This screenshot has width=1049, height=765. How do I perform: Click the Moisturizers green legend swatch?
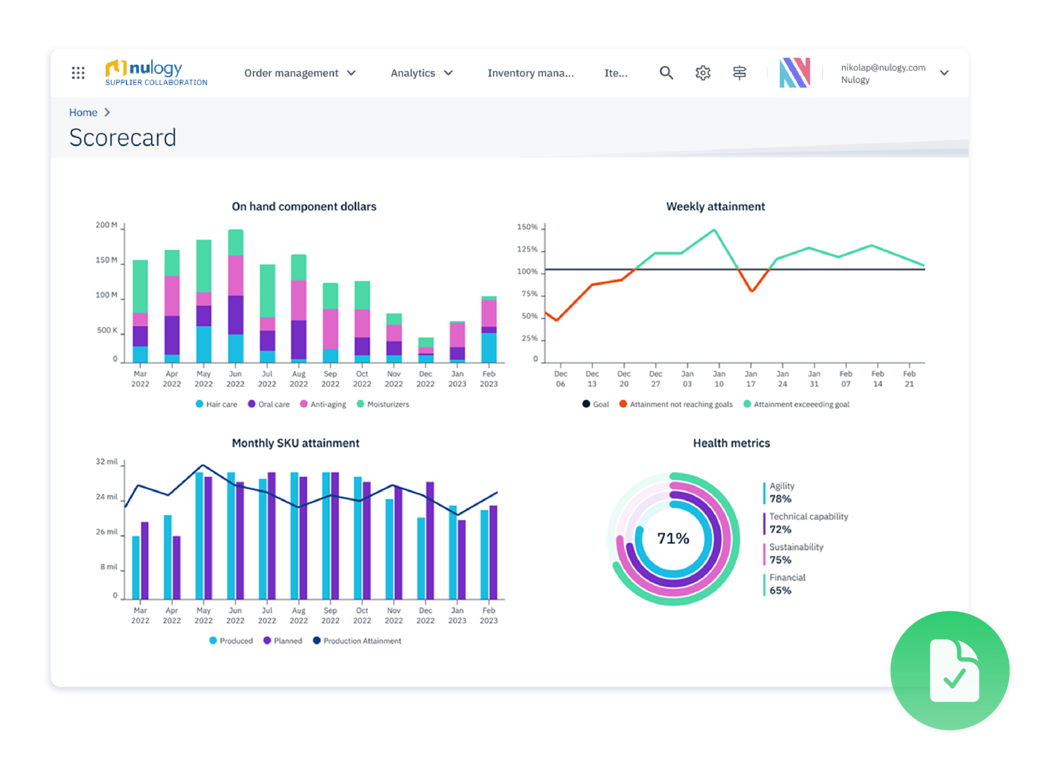click(x=360, y=404)
